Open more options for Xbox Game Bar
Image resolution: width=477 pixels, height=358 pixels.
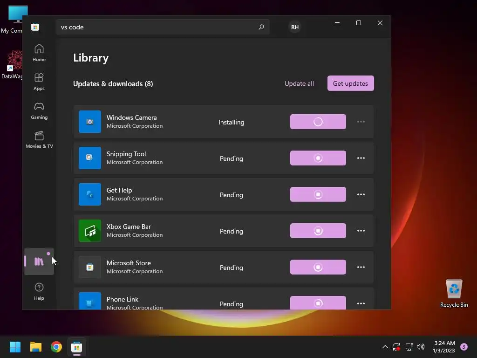pos(361,231)
